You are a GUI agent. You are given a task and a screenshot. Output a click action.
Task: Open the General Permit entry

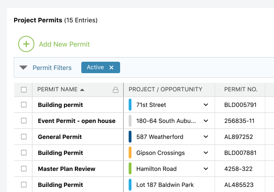[60, 137]
